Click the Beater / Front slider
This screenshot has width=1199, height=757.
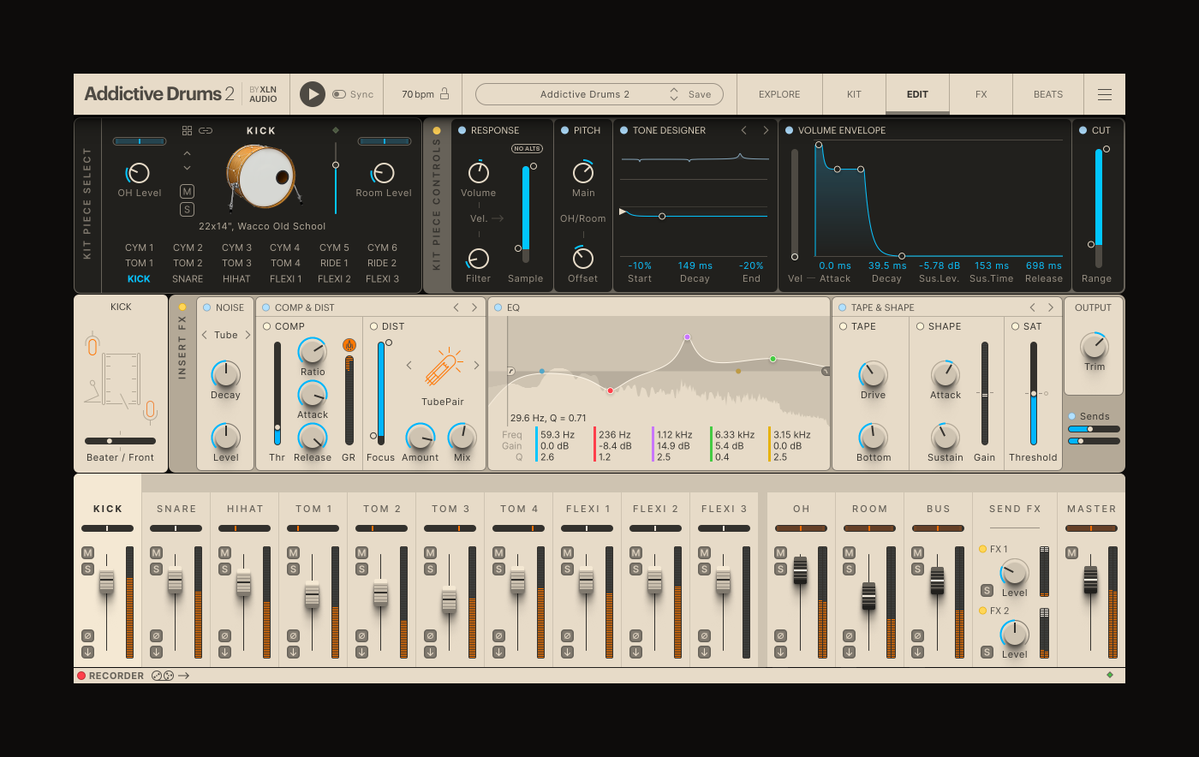(x=120, y=441)
